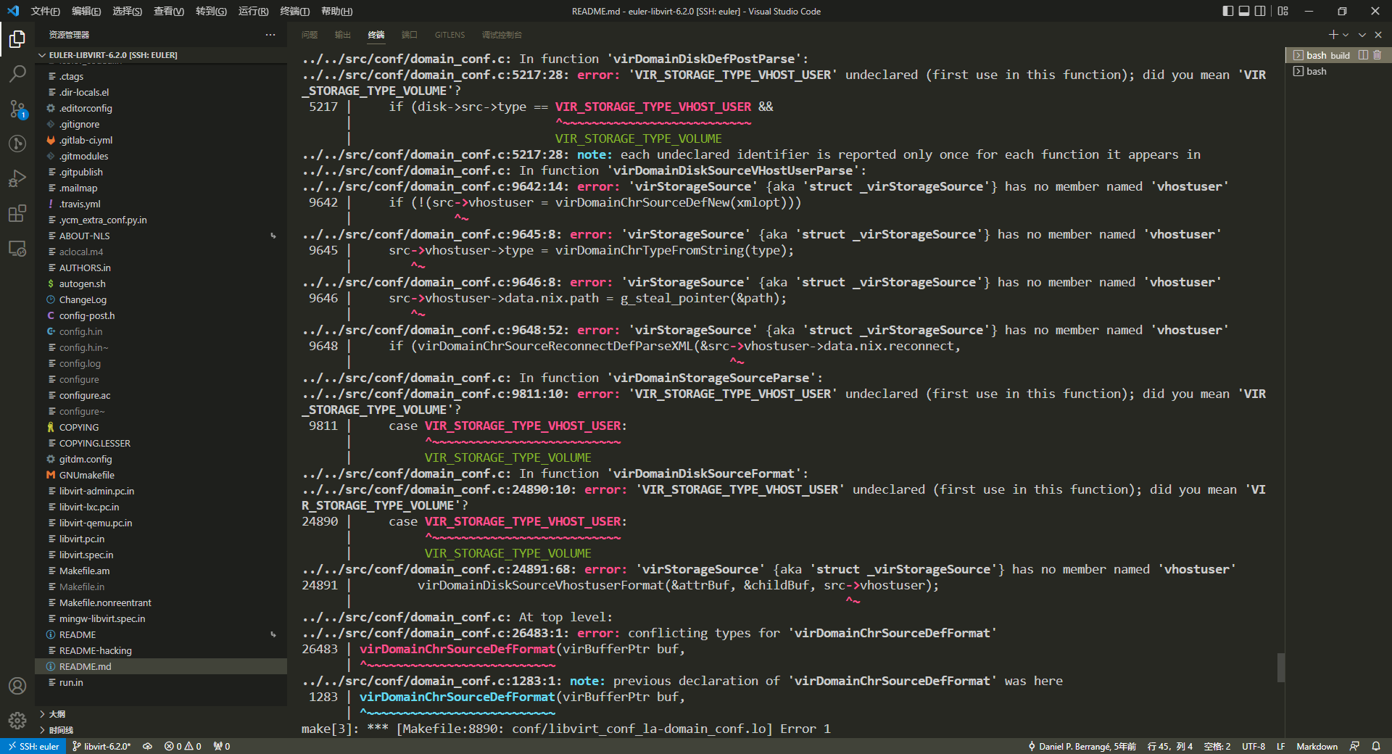Screen dimensions: 1392x754
Task: Toggle primary sidebar layout icon
Action: [1227, 11]
